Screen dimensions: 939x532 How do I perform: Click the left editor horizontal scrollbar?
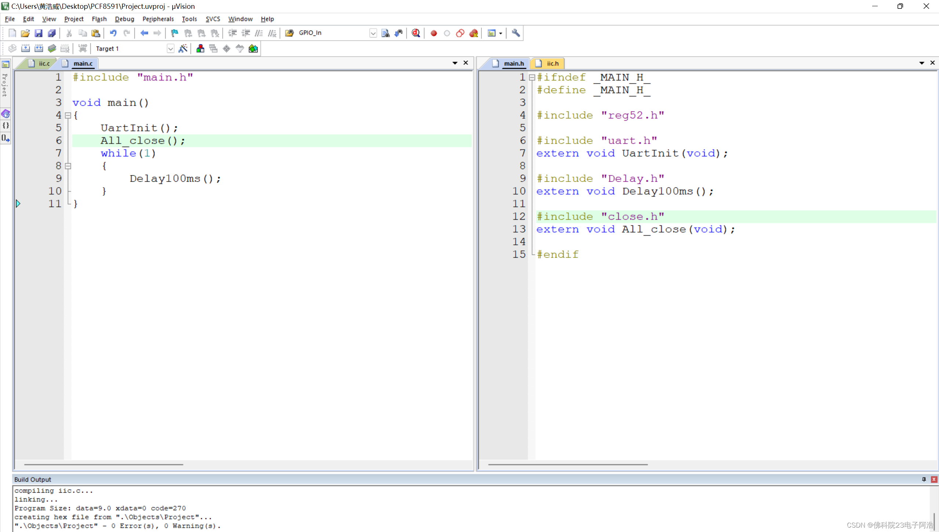click(104, 464)
